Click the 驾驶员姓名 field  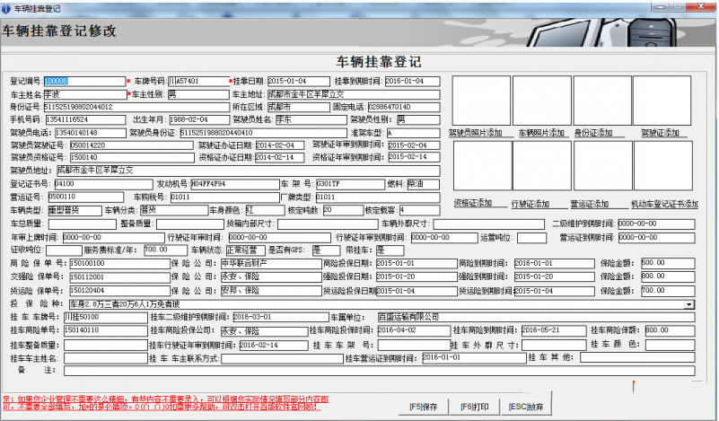pyautogui.click(x=311, y=119)
